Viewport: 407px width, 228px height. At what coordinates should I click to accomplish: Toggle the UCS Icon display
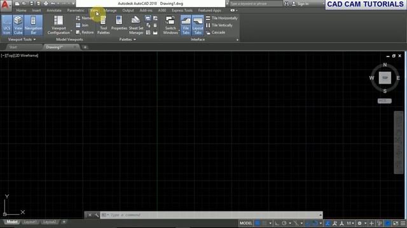pyautogui.click(x=7, y=25)
